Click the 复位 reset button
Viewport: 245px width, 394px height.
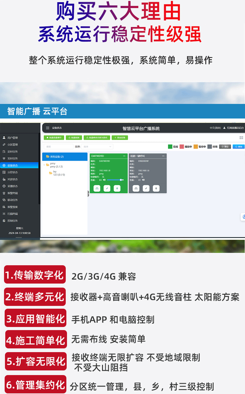point(225,146)
